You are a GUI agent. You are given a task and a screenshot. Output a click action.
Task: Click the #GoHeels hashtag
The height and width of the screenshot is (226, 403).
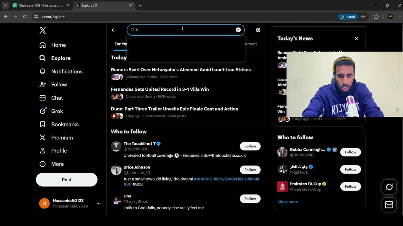pos(237,179)
